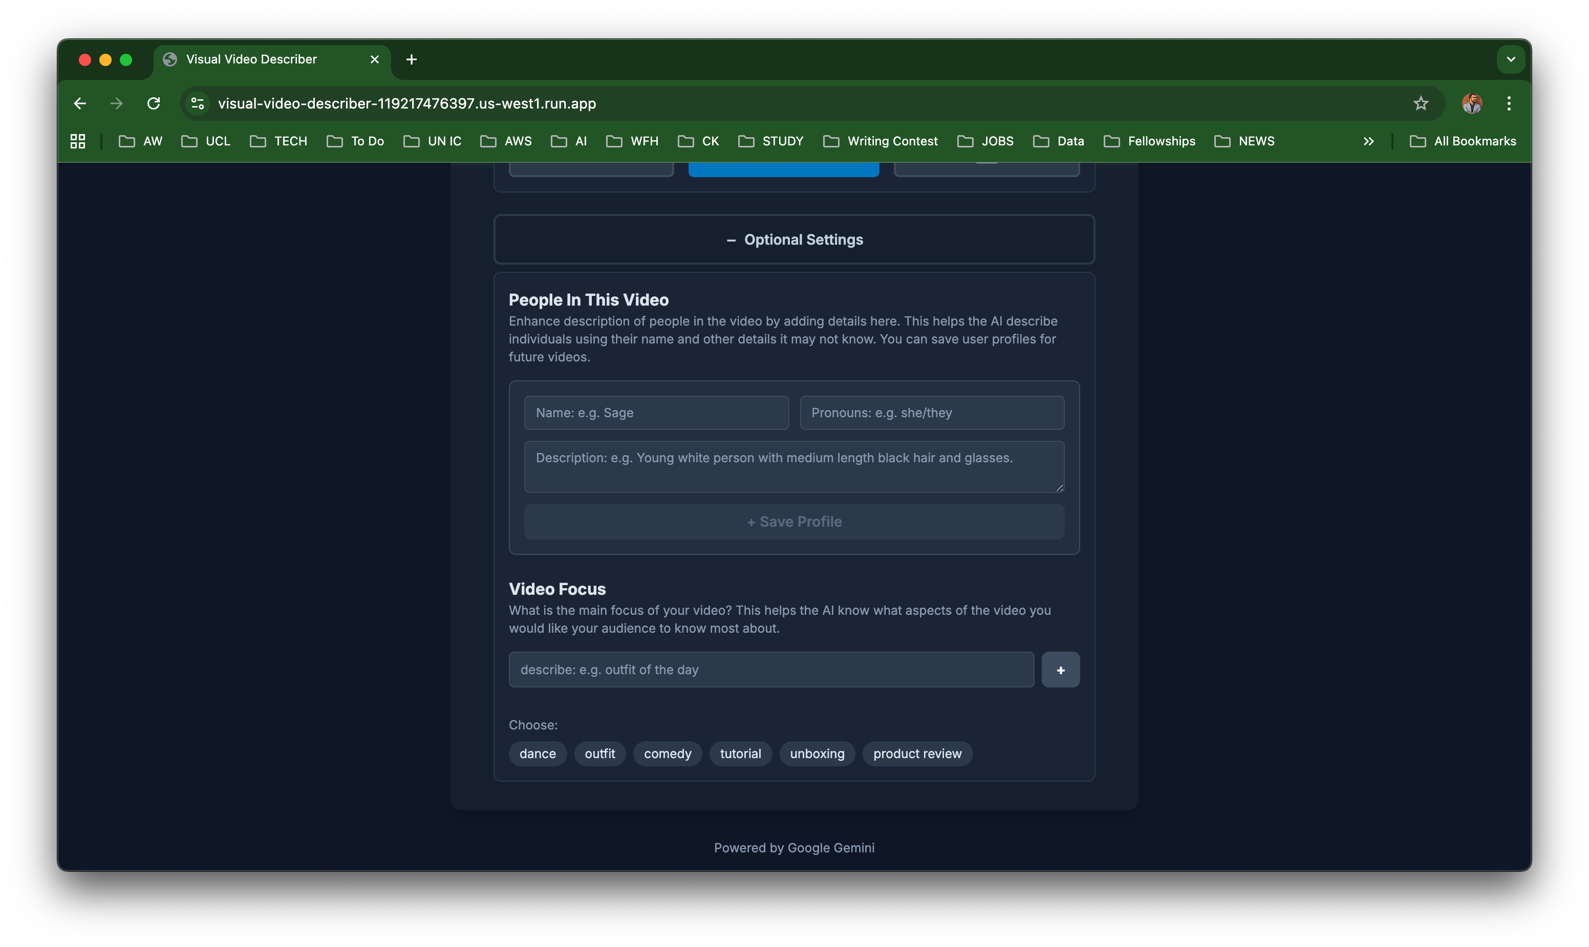Switch to Visual Video Describer tab
The width and height of the screenshot is (1589, 947).
coord(251,59)
